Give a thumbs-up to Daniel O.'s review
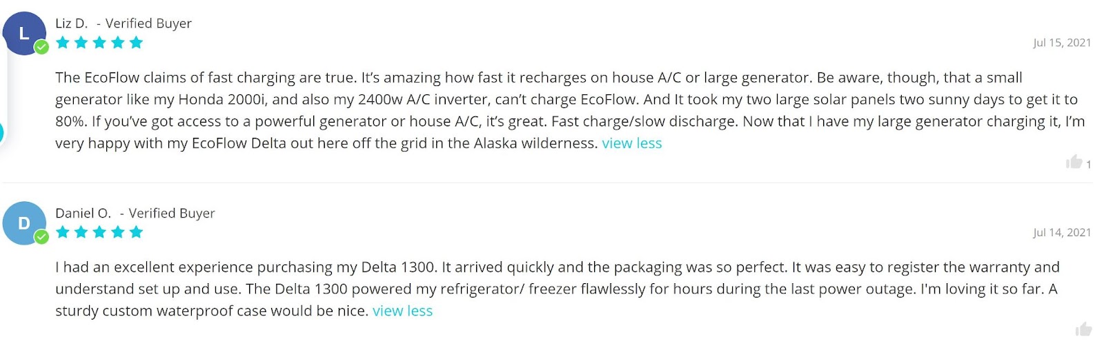 point(1083,329)
